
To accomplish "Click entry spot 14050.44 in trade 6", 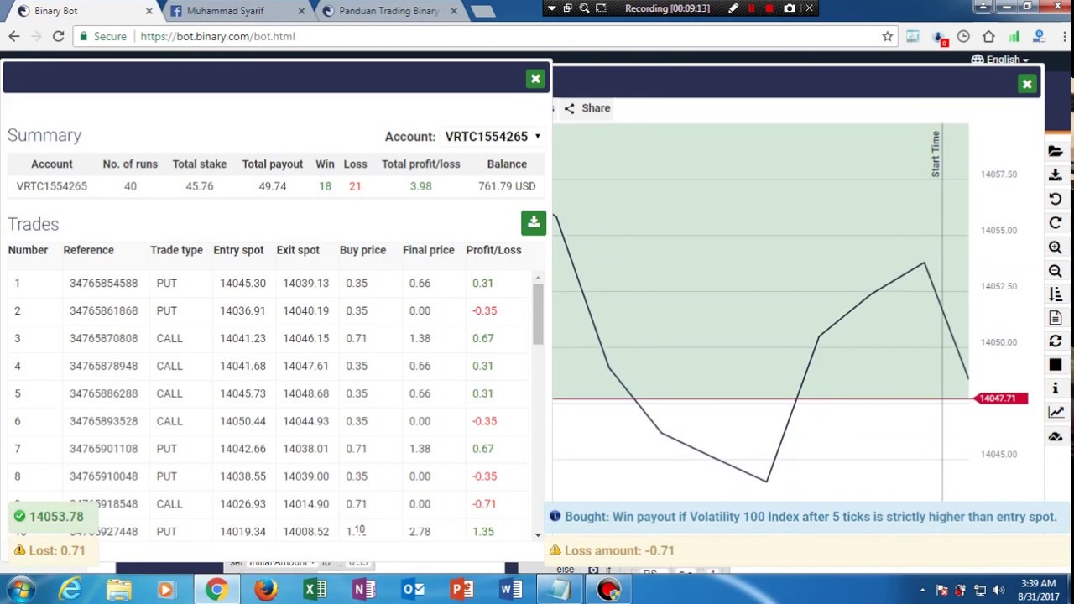I will coord(242,421).
